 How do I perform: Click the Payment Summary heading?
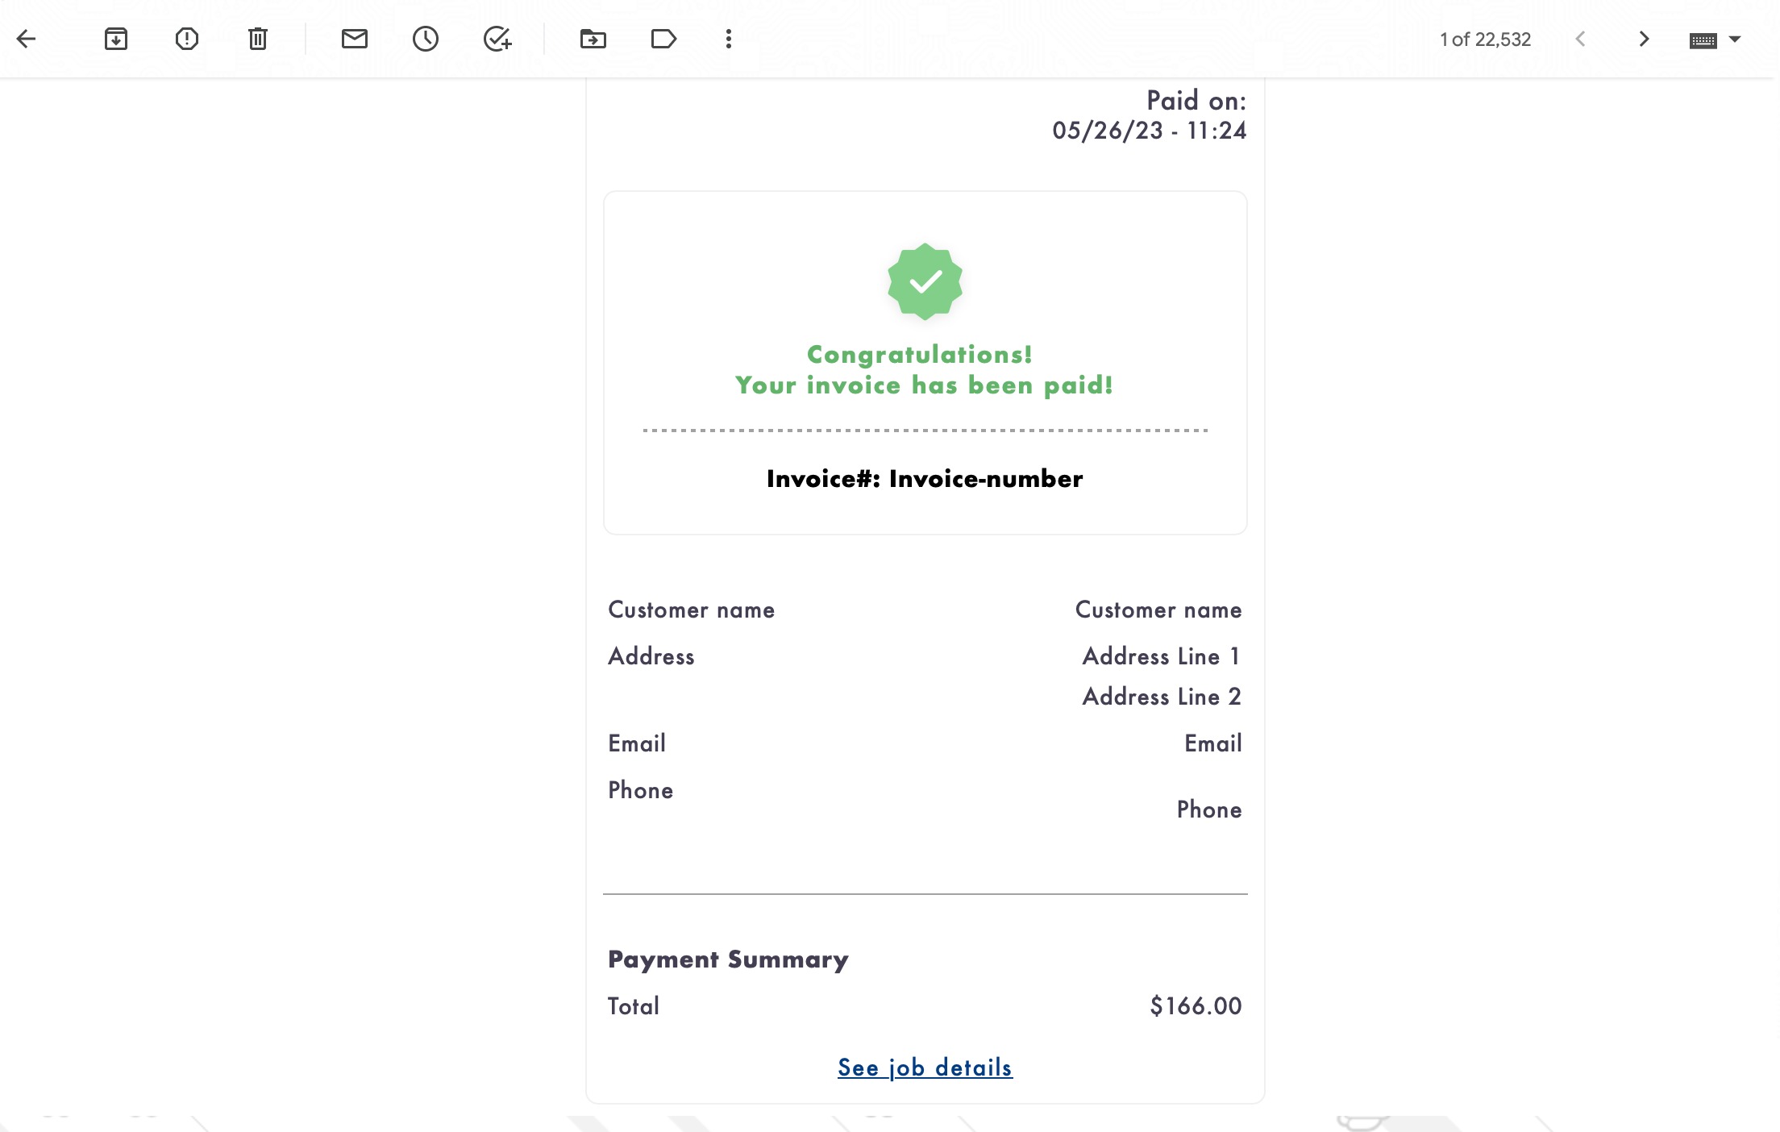728,959
